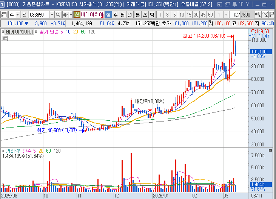Click the panel layout icon at far left

click(x=4, y=15)
